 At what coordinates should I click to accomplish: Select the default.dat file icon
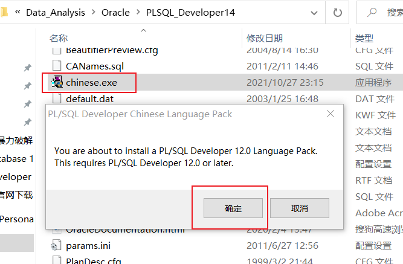[x=57, y=98]
